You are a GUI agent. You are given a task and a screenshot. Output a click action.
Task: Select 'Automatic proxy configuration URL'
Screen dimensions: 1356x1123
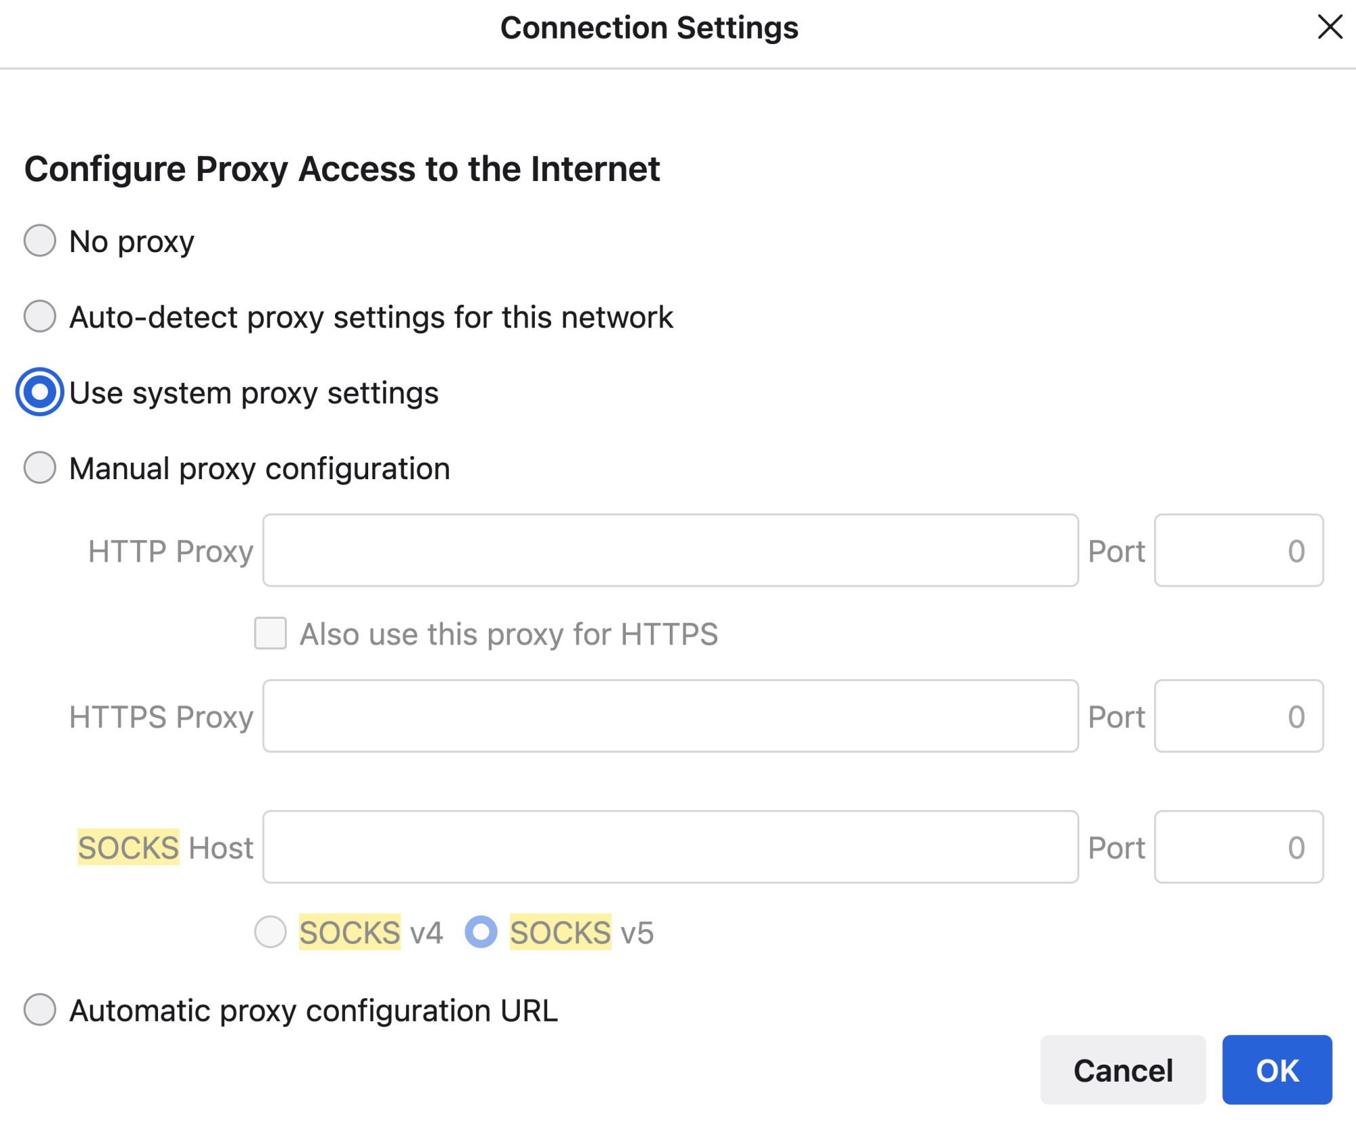point(39,1008)
